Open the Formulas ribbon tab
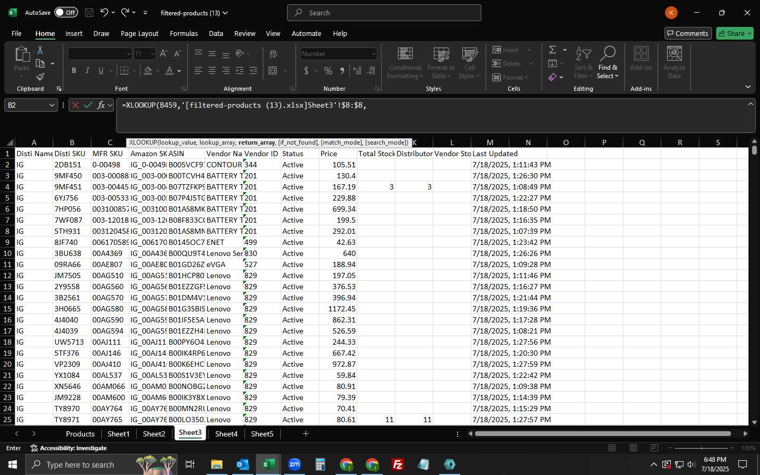760x475 pixels. [184, 33]
